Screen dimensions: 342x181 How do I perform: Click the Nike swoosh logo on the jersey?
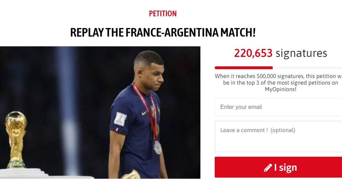click(x=144, y=113)
